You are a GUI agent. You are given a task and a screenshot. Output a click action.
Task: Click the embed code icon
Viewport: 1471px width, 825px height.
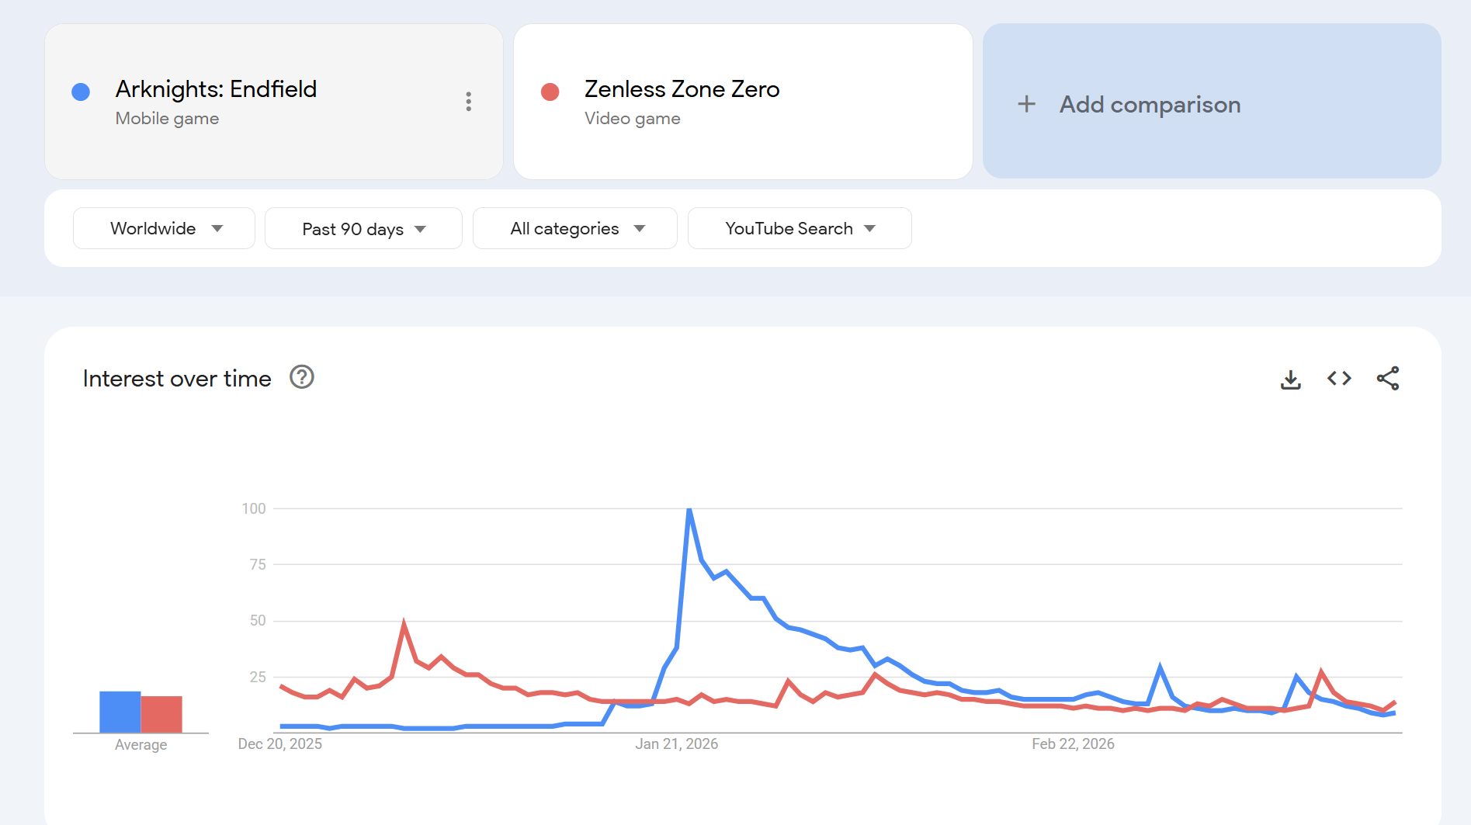(x=1339, y=379)
